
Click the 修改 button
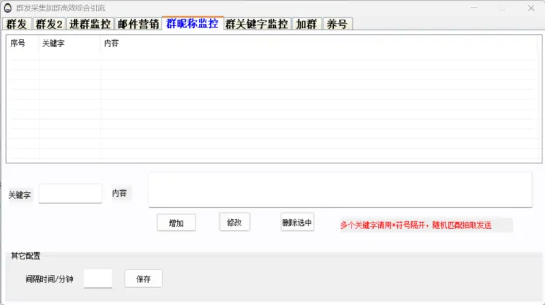pyautogui.click(x=234, y=223)
